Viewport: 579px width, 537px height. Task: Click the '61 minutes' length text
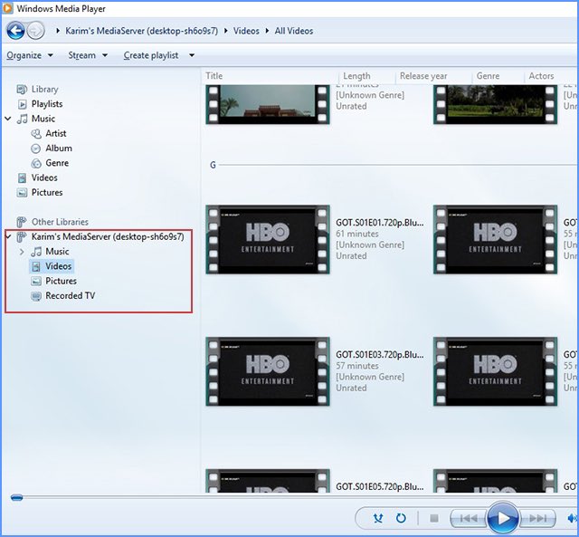[x=357, y=234]
